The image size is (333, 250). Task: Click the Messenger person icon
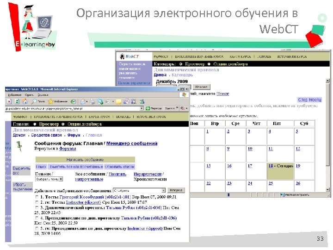(x=142, y=101)
